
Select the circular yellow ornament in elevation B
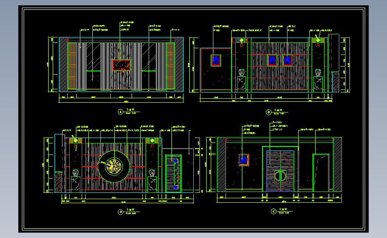(x=114, y=166)
